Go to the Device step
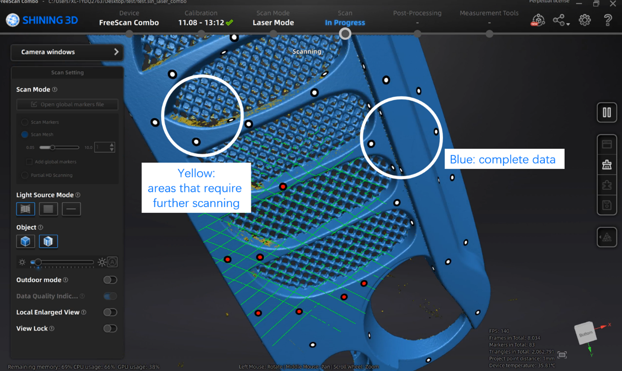622x371 pixels. pos(129,18)
